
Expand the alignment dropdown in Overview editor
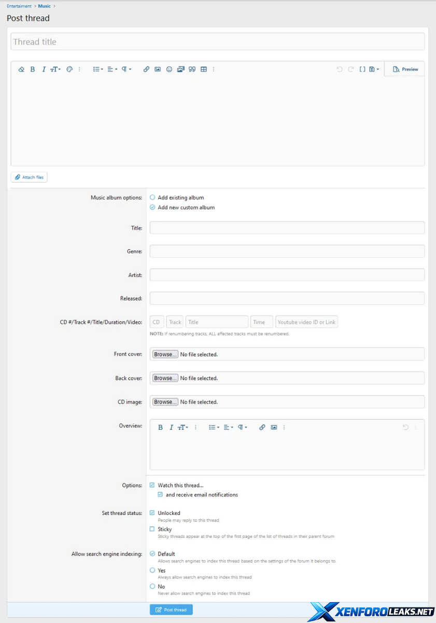229,427
